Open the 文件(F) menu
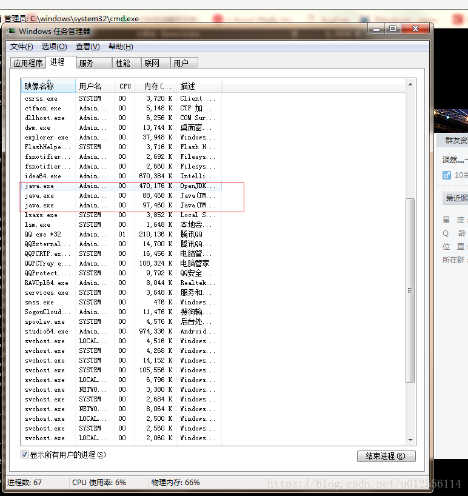The image size is (468, 496). (x=21, y=47)
